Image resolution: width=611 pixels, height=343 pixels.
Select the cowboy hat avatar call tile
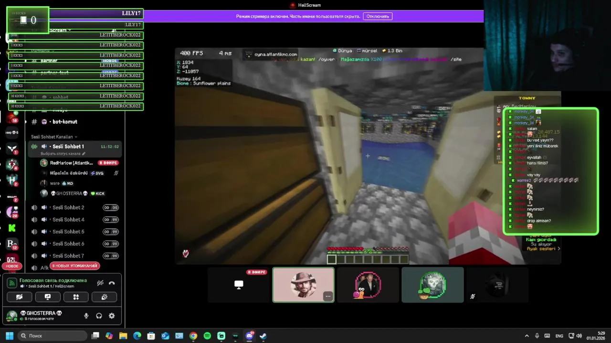tap(303, 284)
